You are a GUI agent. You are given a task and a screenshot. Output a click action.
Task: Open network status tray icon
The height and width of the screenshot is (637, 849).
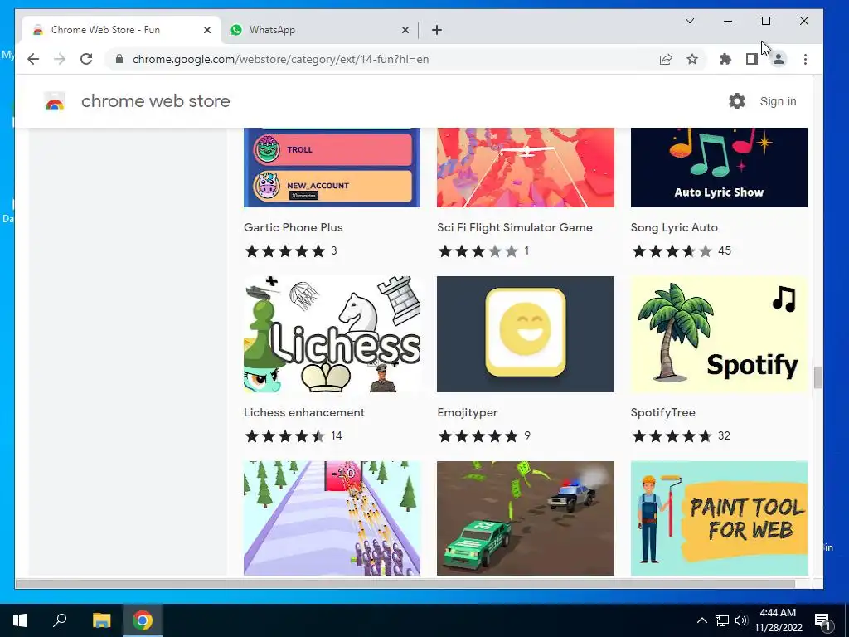pos(722,620)
